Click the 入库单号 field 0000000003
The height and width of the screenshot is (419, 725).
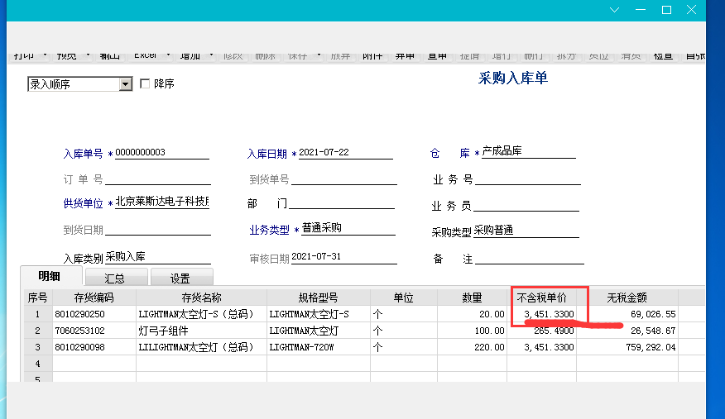[x=162, y=153]
